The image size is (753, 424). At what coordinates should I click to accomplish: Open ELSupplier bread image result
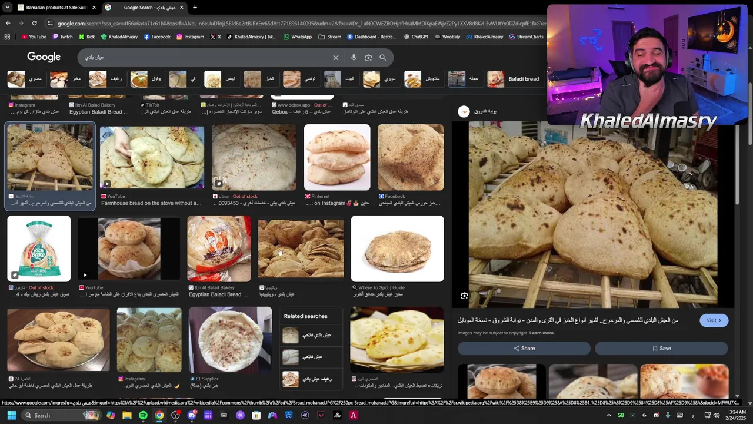coord(230,340)
